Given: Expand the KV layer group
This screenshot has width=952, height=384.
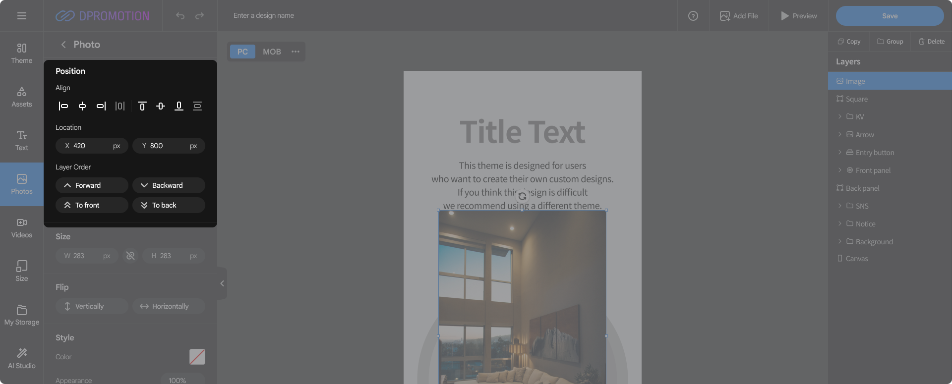Looking at the screenshot, I should (x=839, y=117).
